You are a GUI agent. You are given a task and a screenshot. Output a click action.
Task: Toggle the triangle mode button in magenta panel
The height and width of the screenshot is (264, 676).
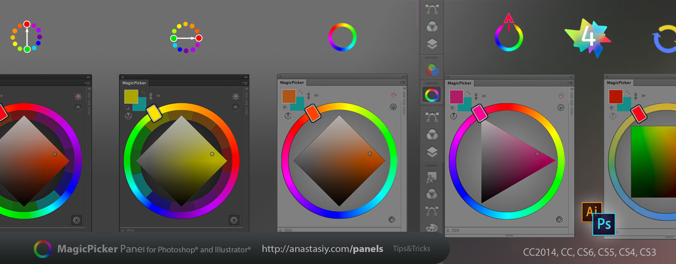(561, 108)
